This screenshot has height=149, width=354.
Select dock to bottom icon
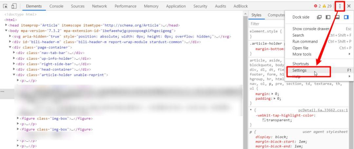tap(337, 17)
